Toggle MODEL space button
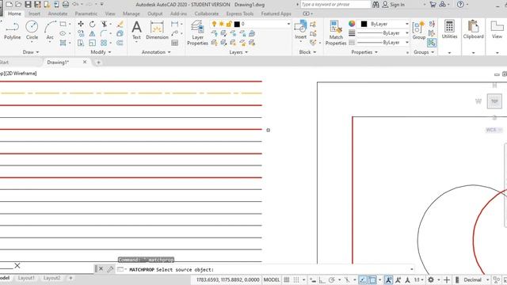This screenshot has width=507, height=285. (272, 279)
